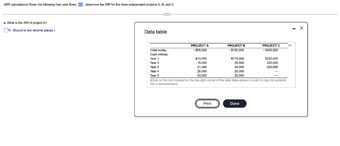Click the Year 3 row label
340x146 pixels.
(155, 67)
